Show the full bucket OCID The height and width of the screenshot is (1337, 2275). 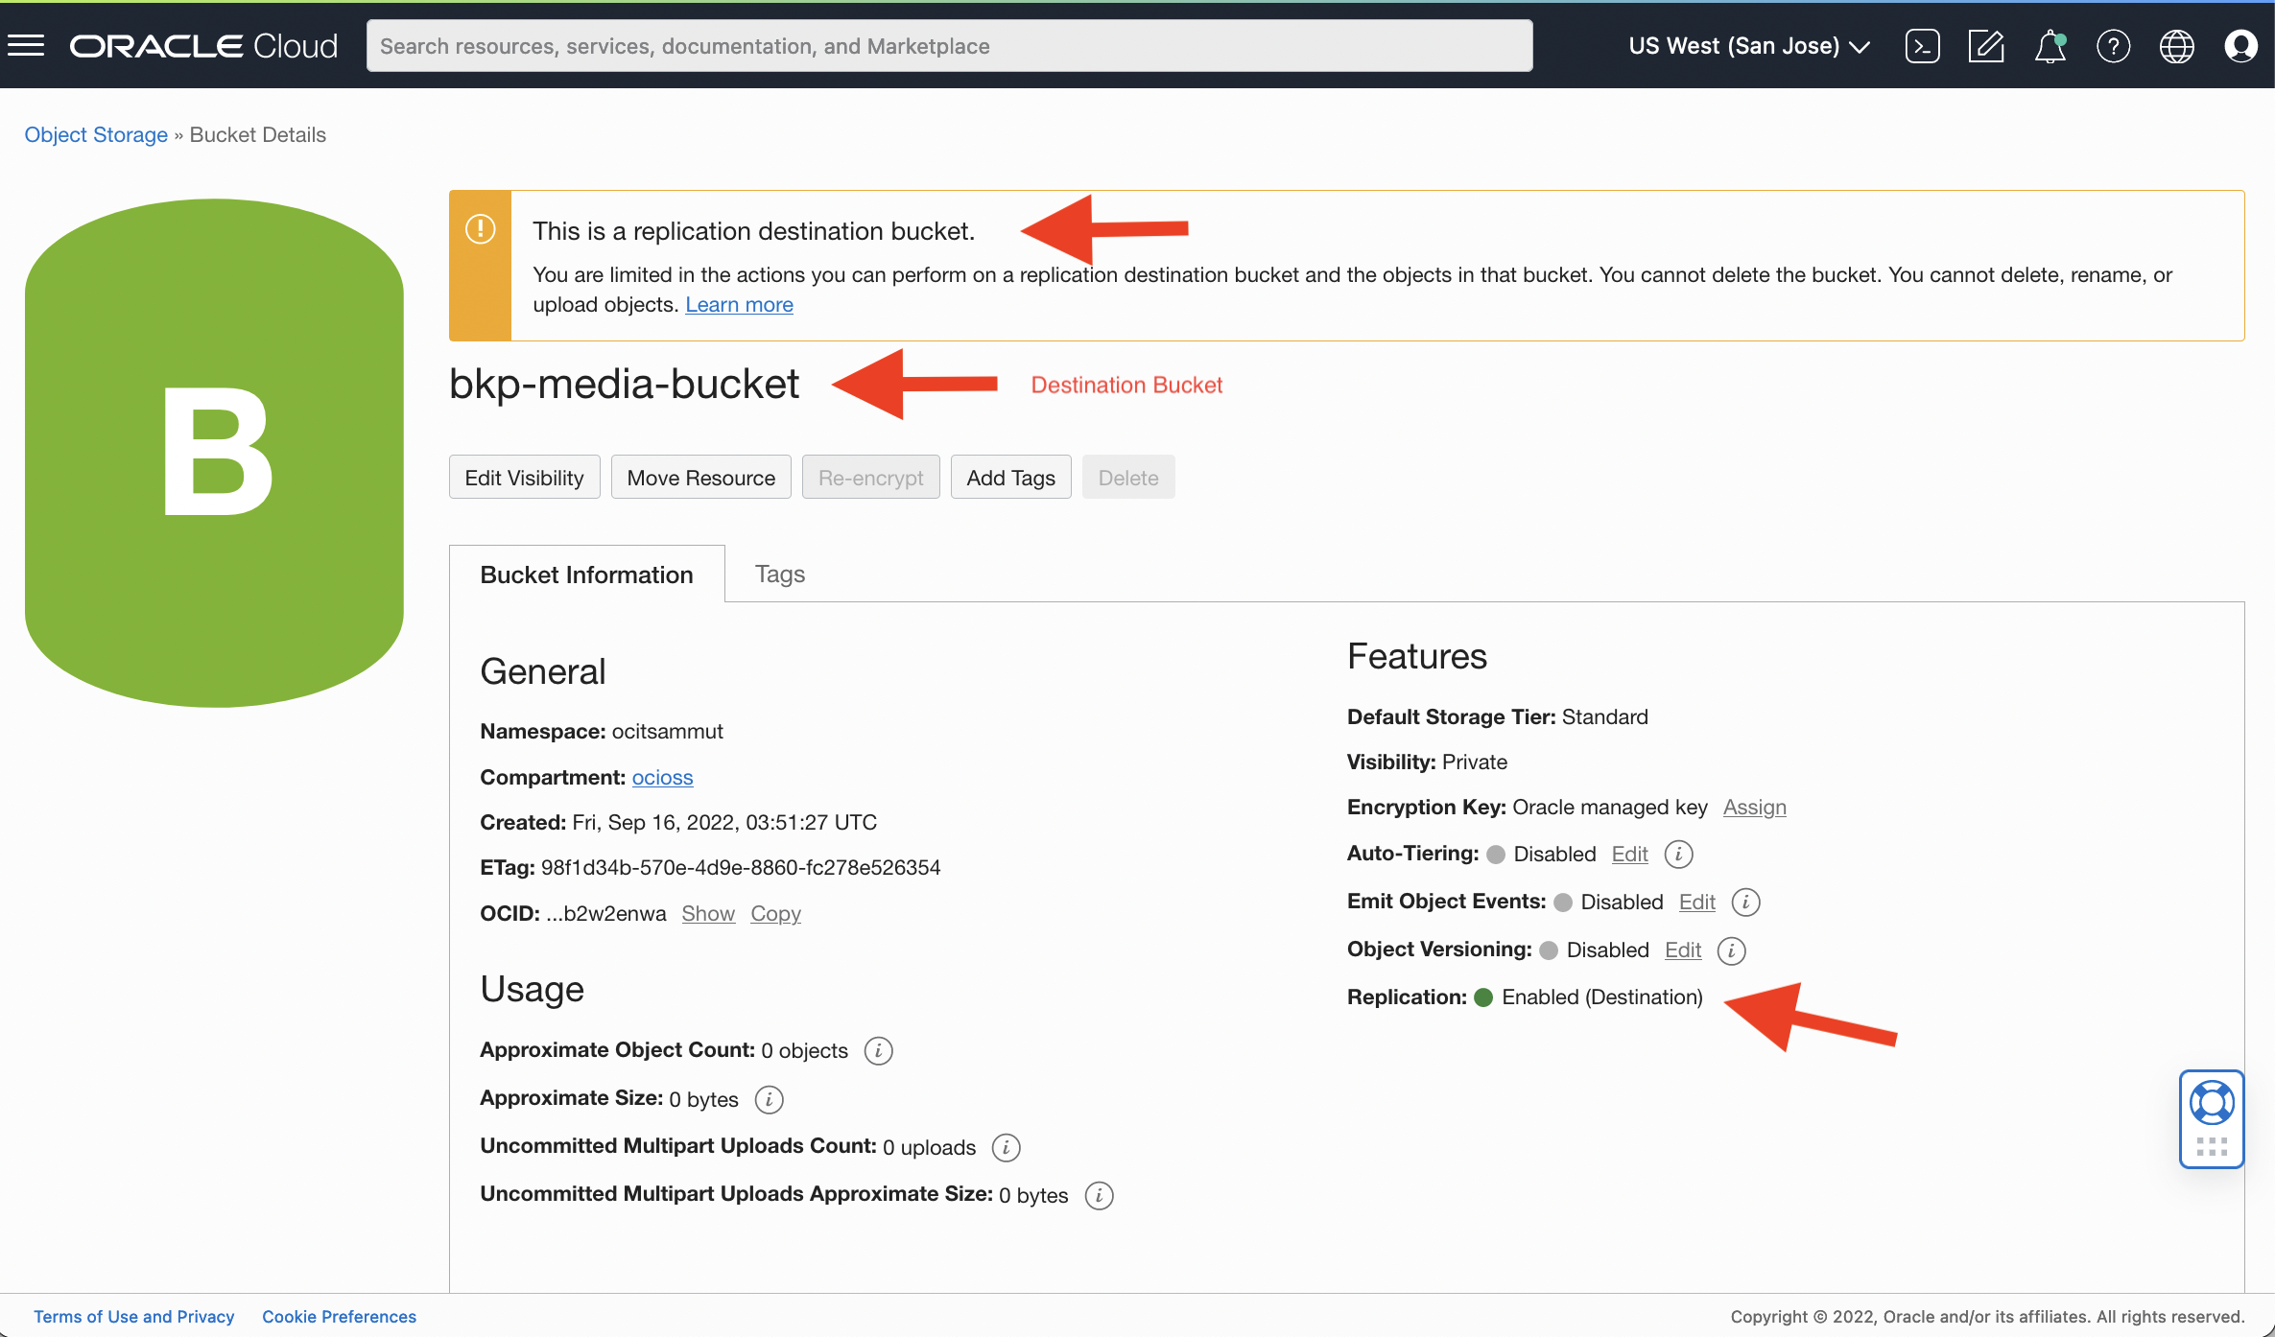tap(708, 913)
